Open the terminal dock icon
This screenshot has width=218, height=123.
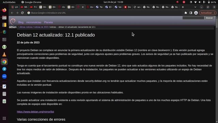4,40
